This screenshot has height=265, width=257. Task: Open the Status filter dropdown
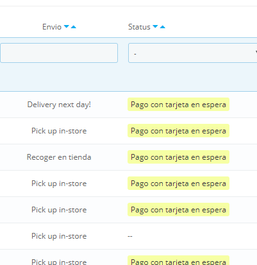pos(192,53)
